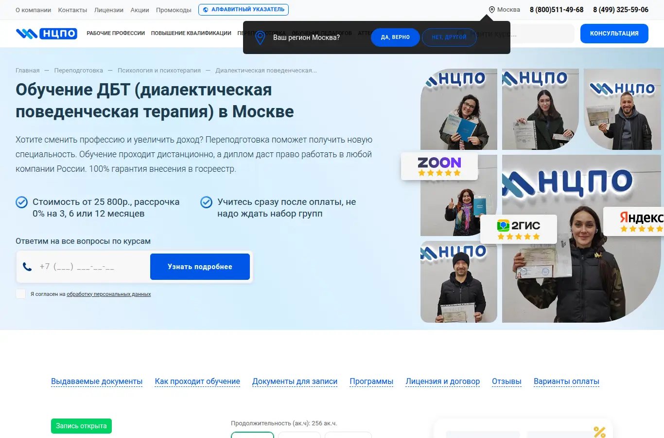
Task: Click the percent discount icon
Action: [600, 432]
